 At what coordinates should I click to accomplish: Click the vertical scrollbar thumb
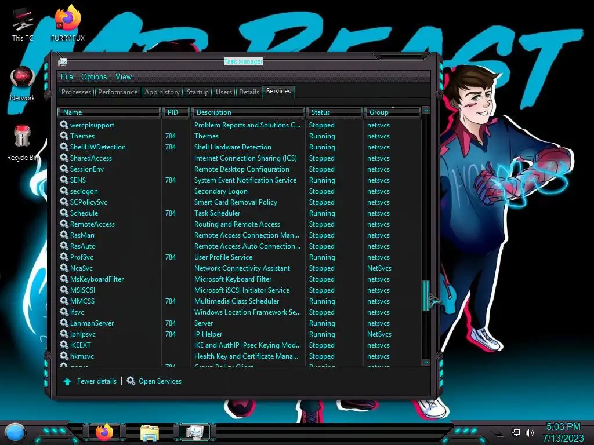(x=426, y=296)
